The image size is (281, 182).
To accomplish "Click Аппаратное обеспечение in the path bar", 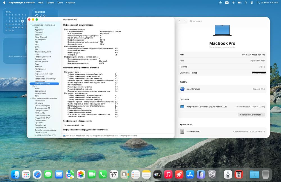I will (x=104, y=136).
